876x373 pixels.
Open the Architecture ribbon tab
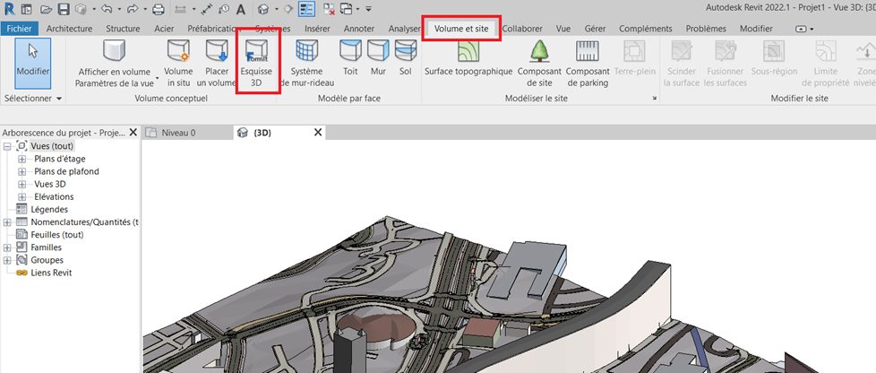tap(69, 29)
